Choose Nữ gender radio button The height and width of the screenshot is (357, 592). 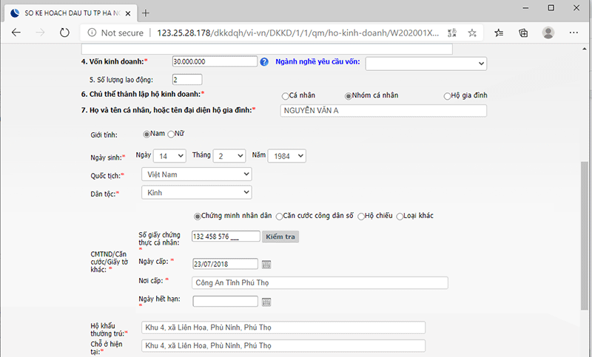171,135
